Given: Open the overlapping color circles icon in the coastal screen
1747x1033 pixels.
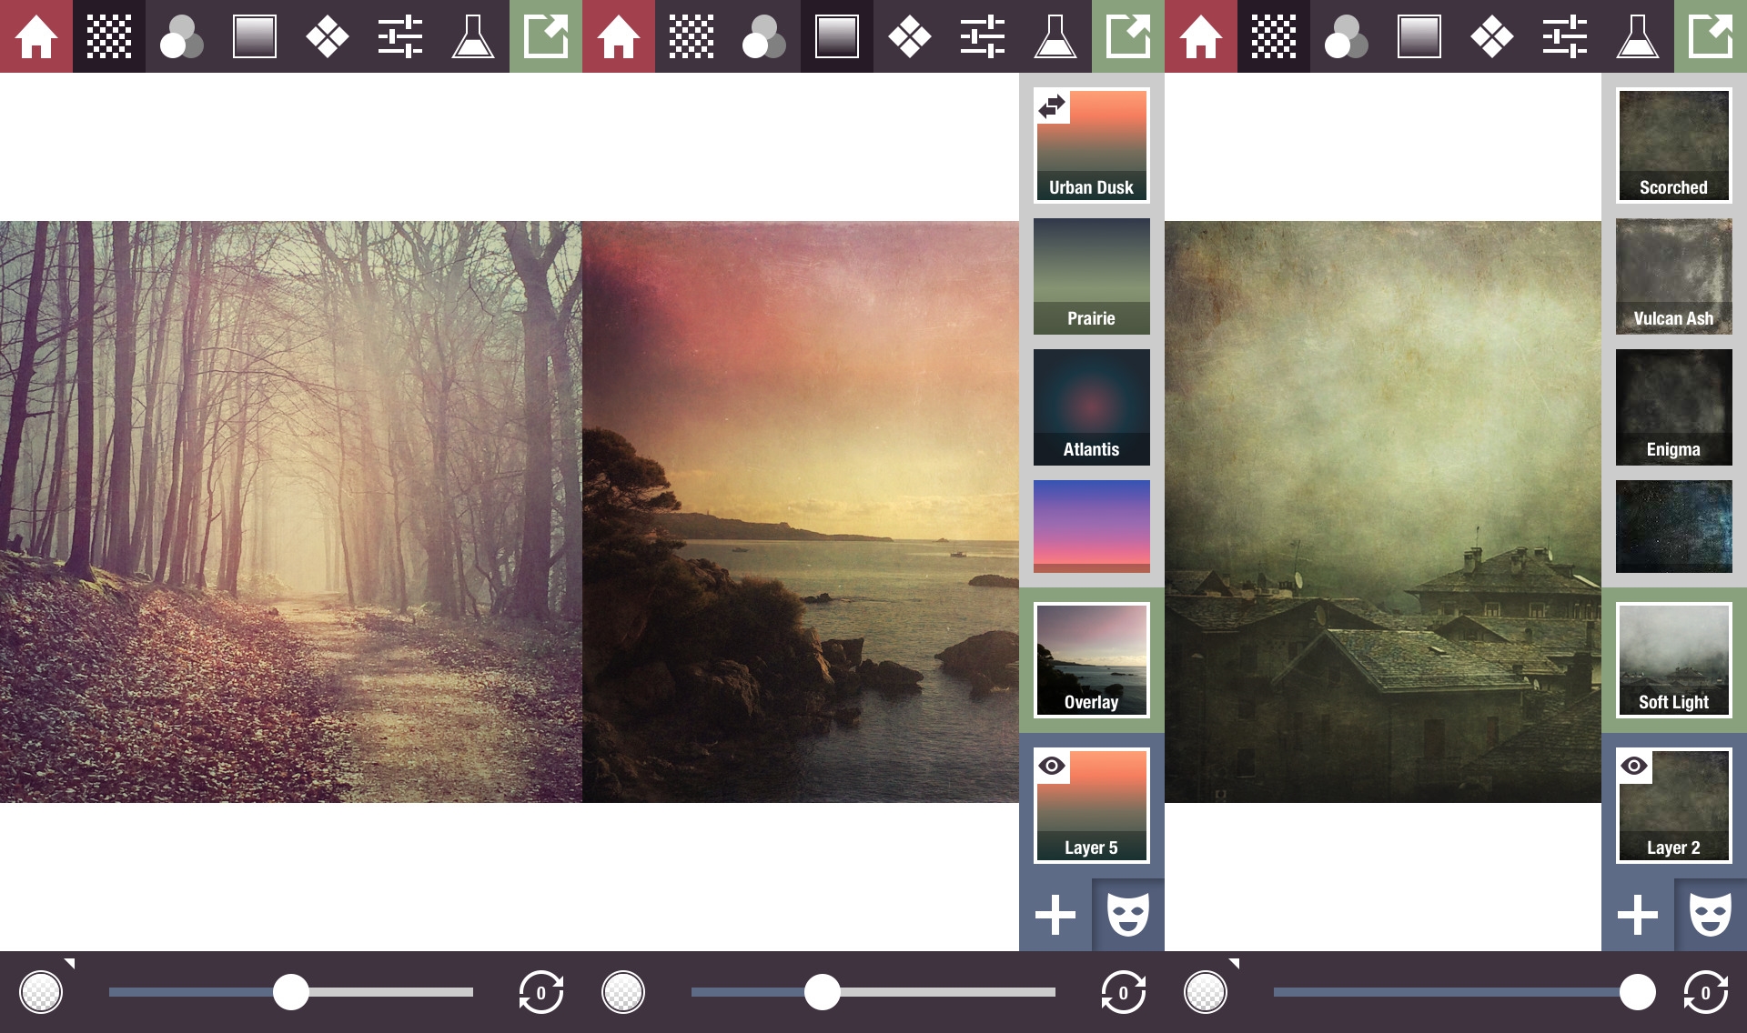Looking at the screenshot, I should tap(764, 36).
